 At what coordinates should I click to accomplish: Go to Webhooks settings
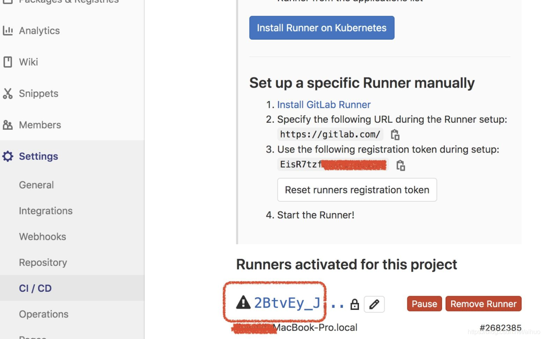pyautogui.click(x=43, y=237)
